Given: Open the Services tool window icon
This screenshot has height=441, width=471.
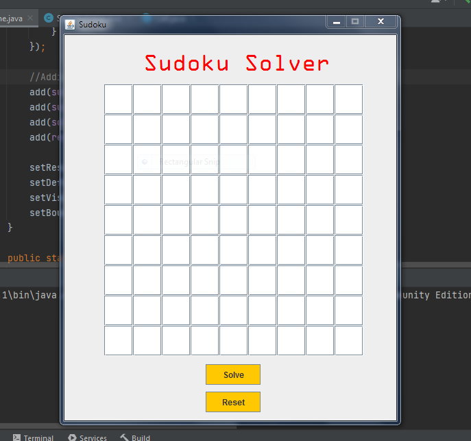Looking at the screenshot, I should click(72, 438).
